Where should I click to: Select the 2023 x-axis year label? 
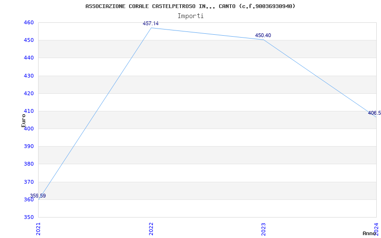pos(264,229)
